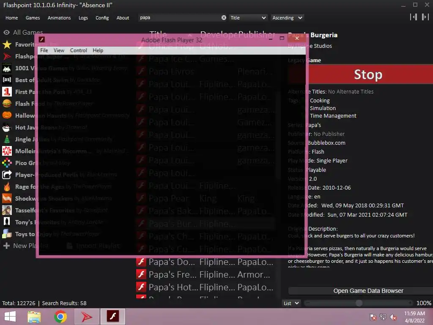Screen dimensions: 433x325
Task: Click Open Game Data Browser button
Action: 368,291
